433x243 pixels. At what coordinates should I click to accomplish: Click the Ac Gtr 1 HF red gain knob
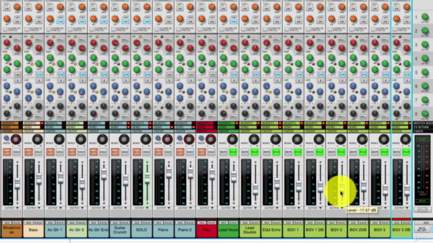pyautogui.click(x=50, y=43)
